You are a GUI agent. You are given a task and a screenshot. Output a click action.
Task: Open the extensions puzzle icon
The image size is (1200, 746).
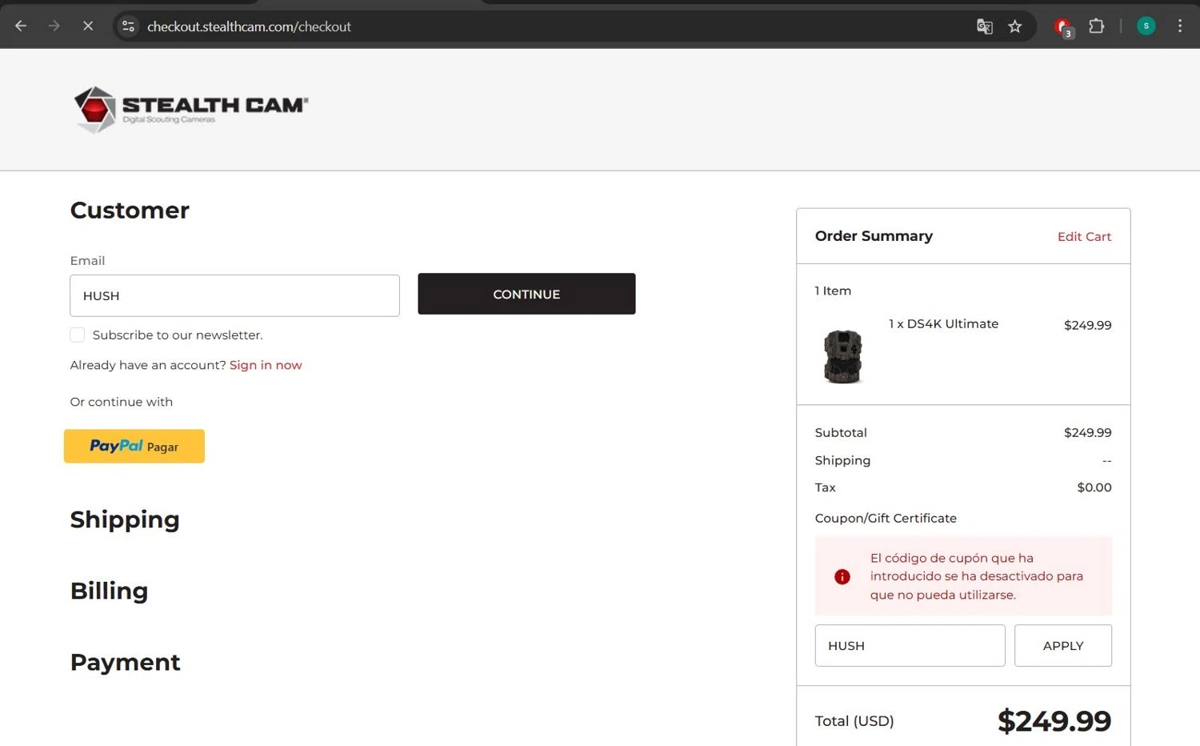tap(1097, 26)
